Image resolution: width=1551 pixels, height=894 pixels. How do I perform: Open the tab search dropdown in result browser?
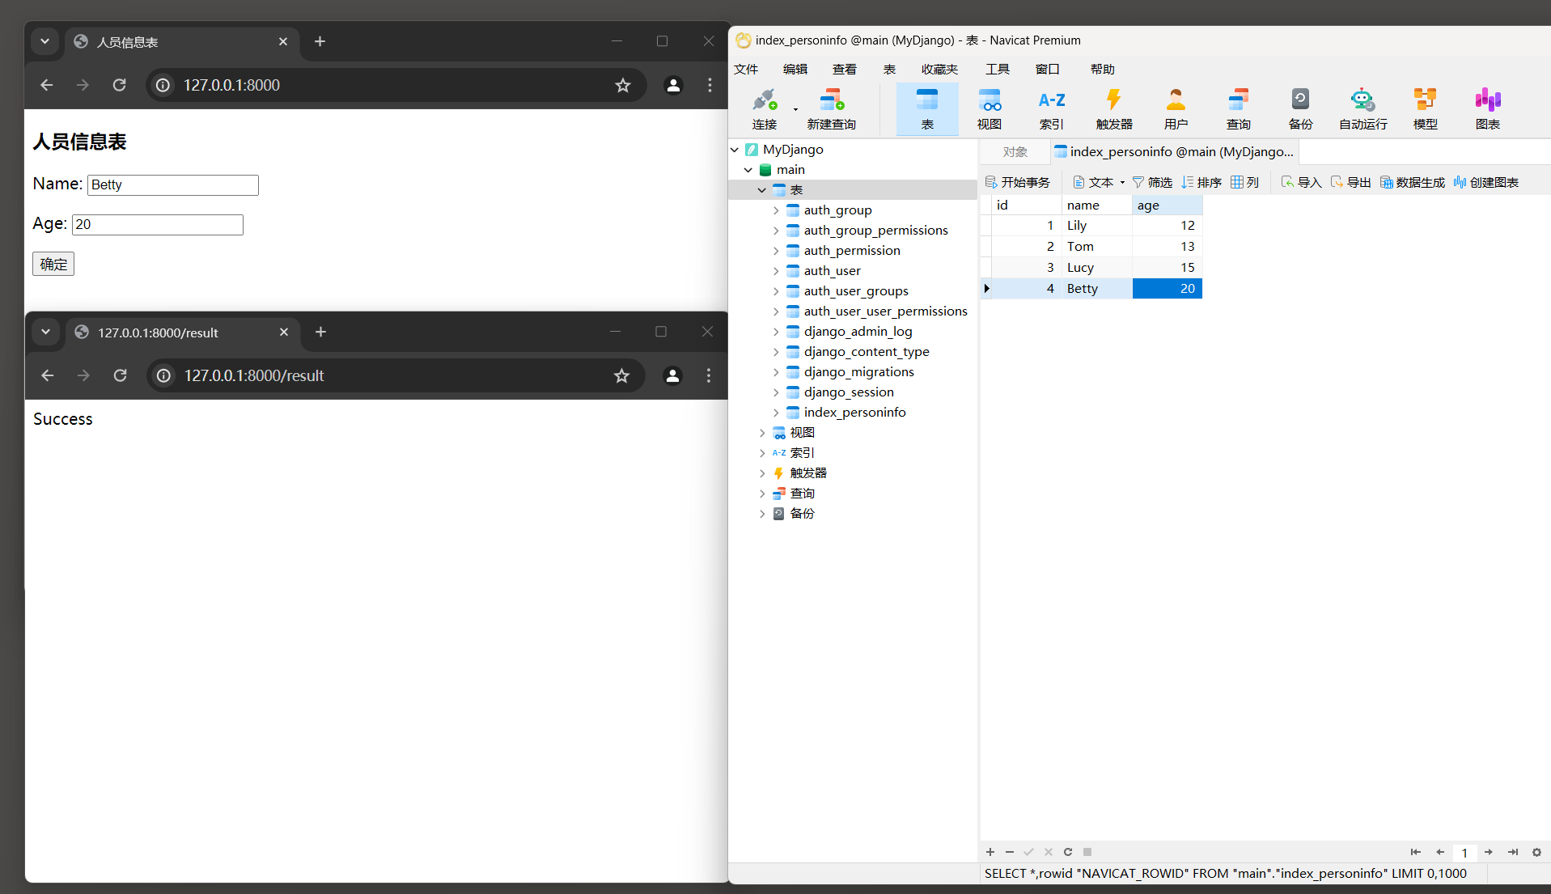click(x=46, y=332)
